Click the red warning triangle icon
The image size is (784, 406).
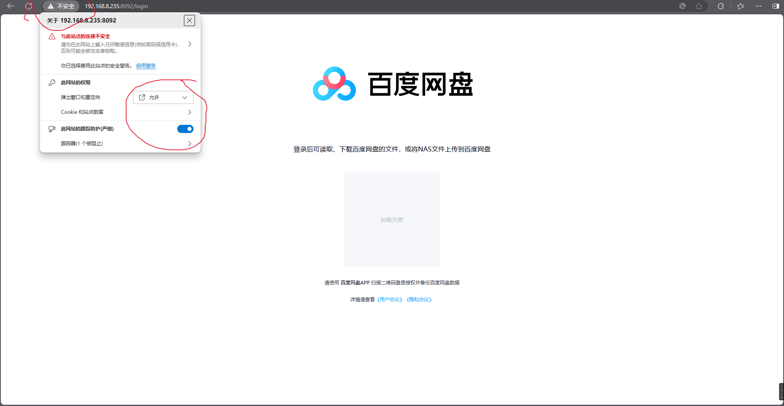tap(52, 36)
